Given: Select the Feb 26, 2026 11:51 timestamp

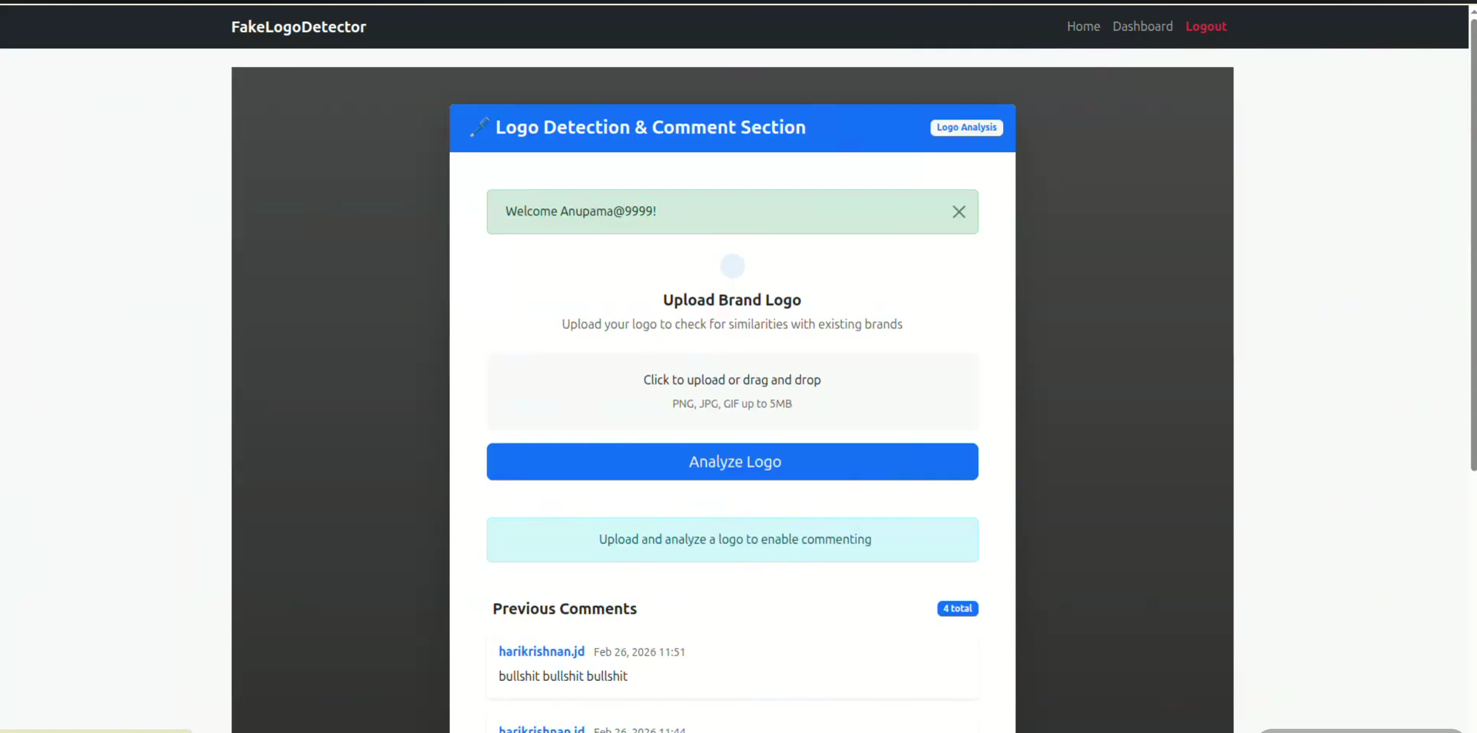Looking at the screenshot, I should pyautogui.click(x=639, y=652).
